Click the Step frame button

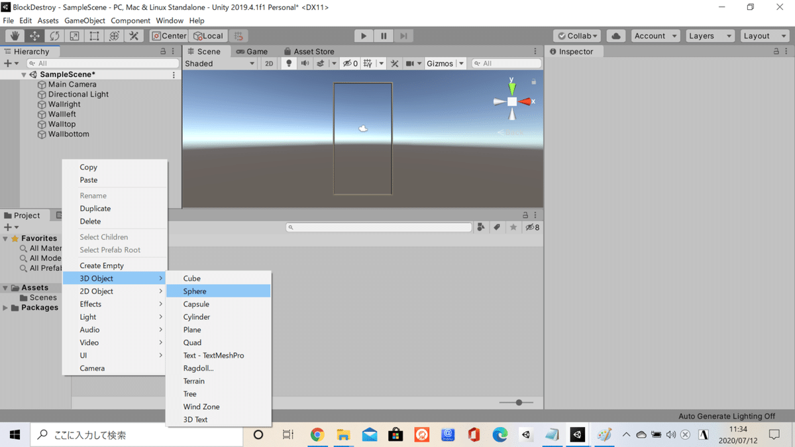point(403,36)
